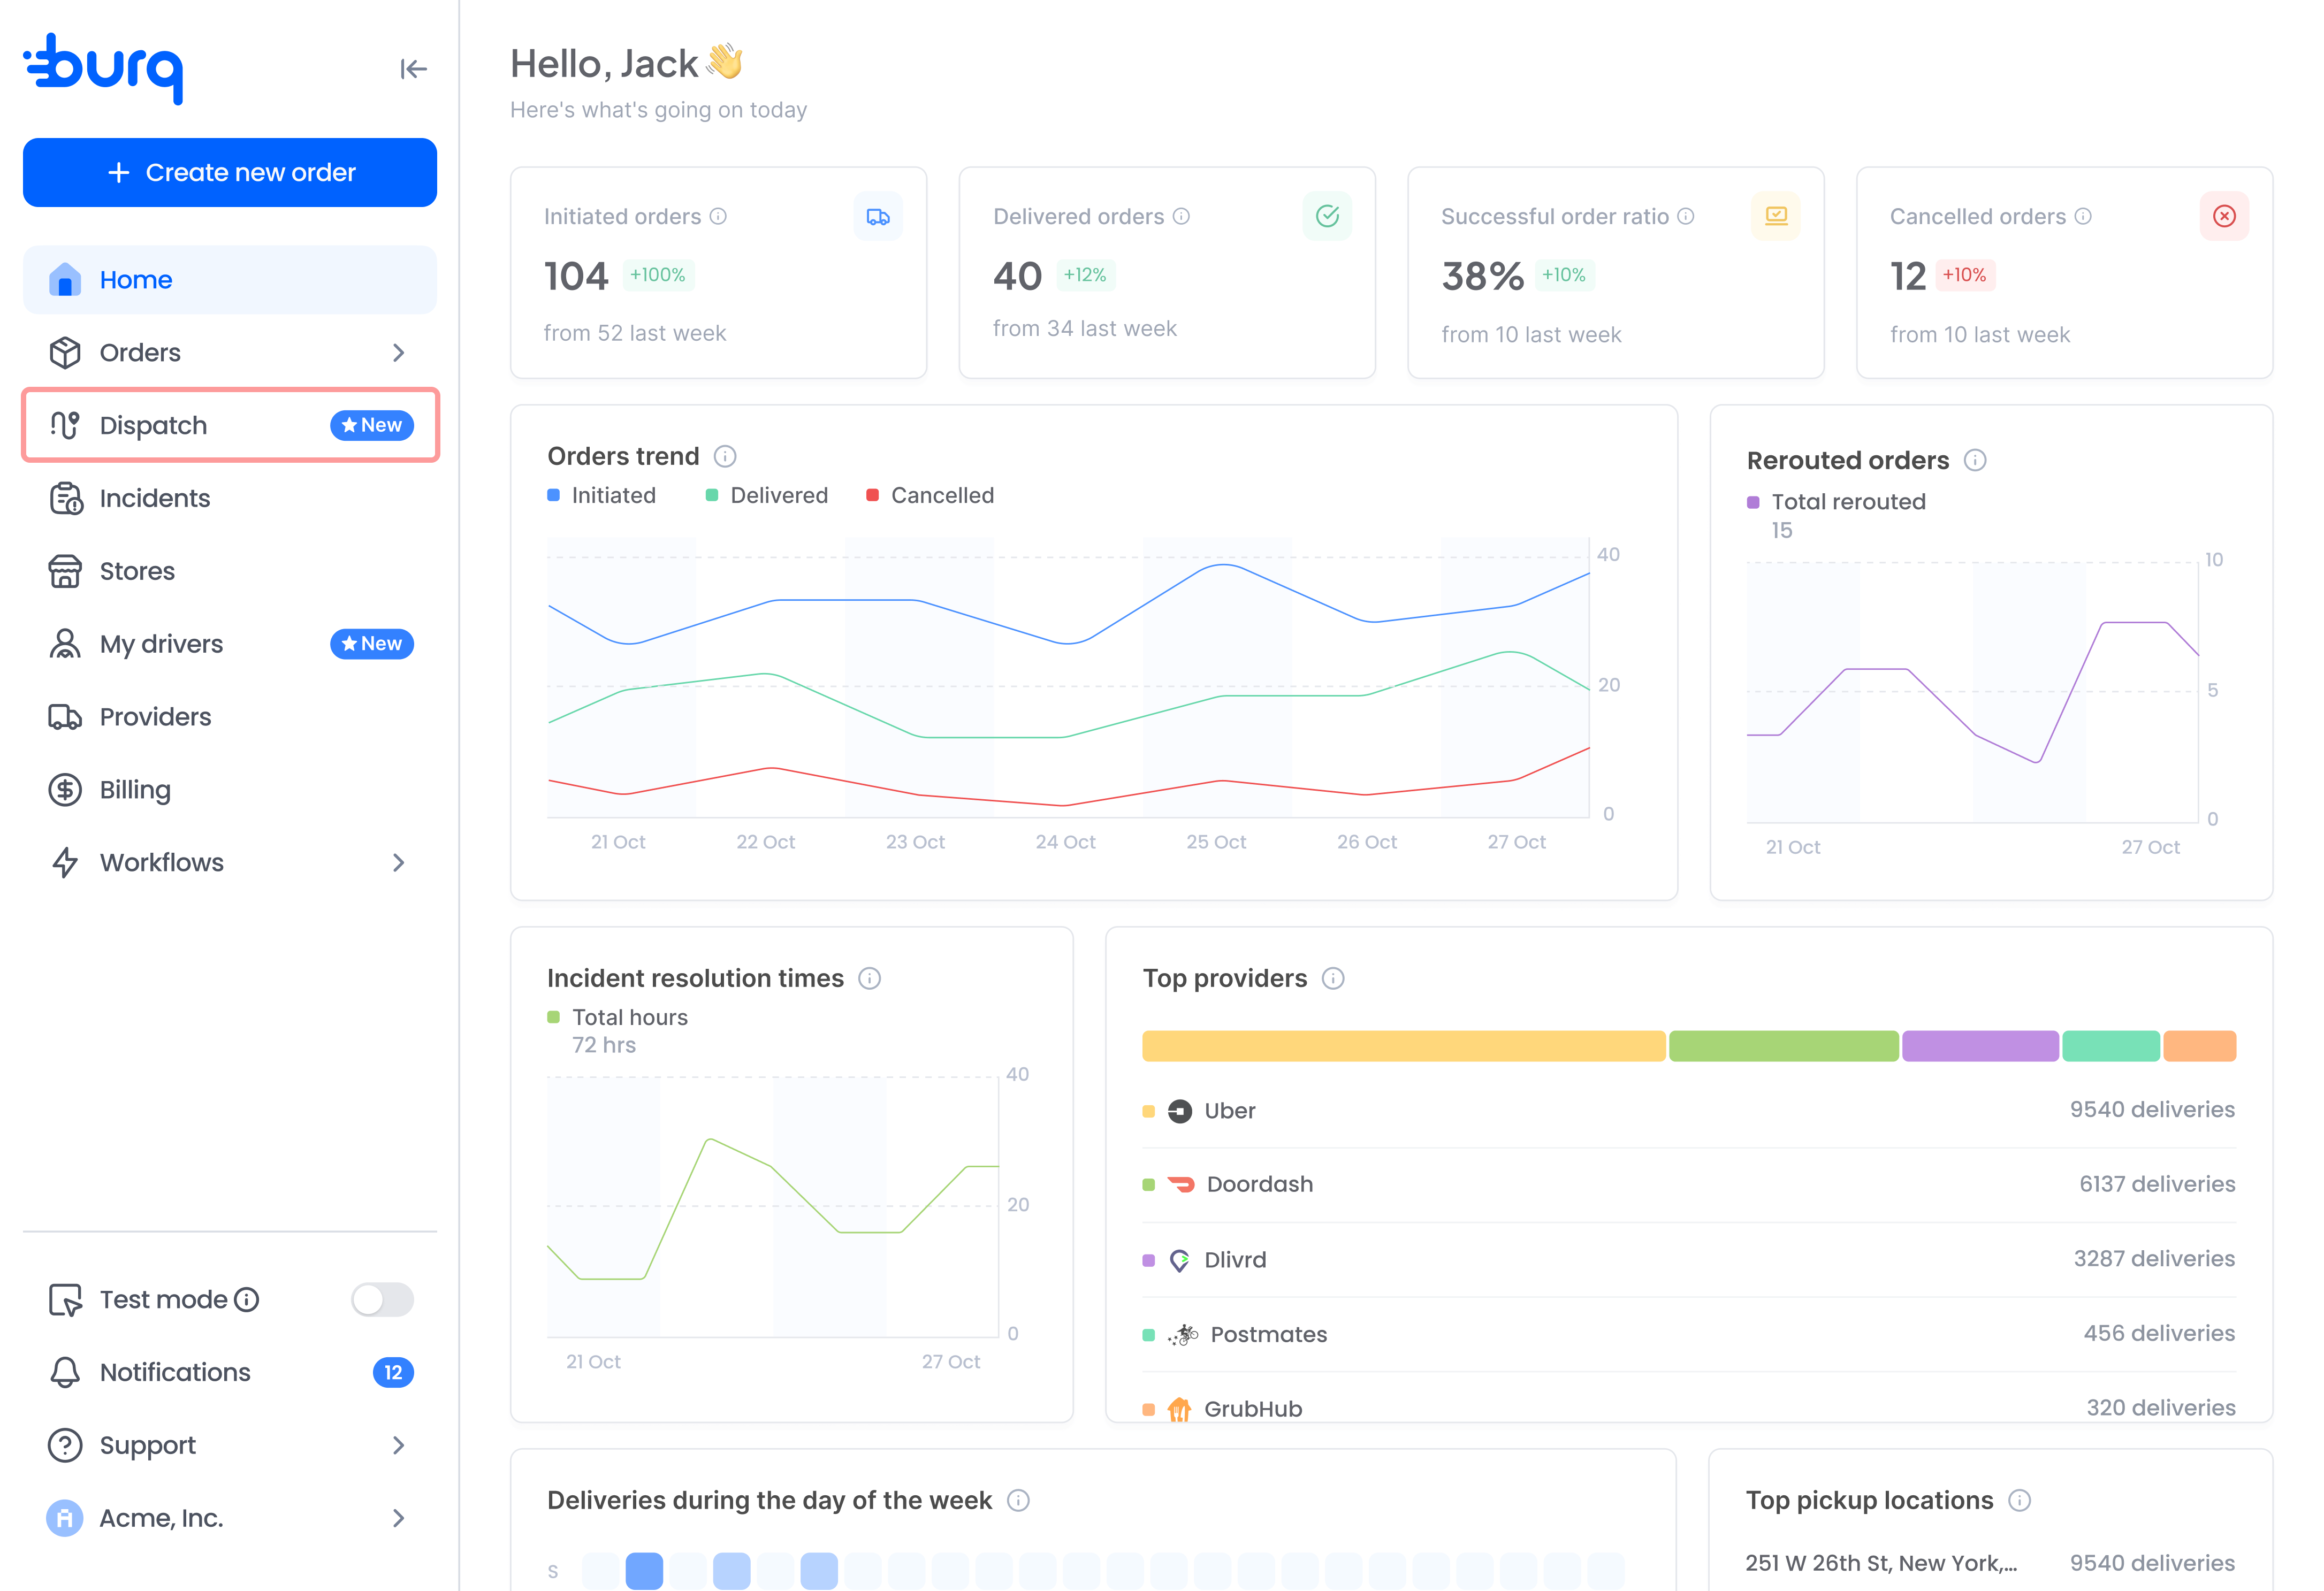Screen dimensions: 2324x1591
Task: Click the info icon next to Rerouted orders
Action: coord(1975,461)
